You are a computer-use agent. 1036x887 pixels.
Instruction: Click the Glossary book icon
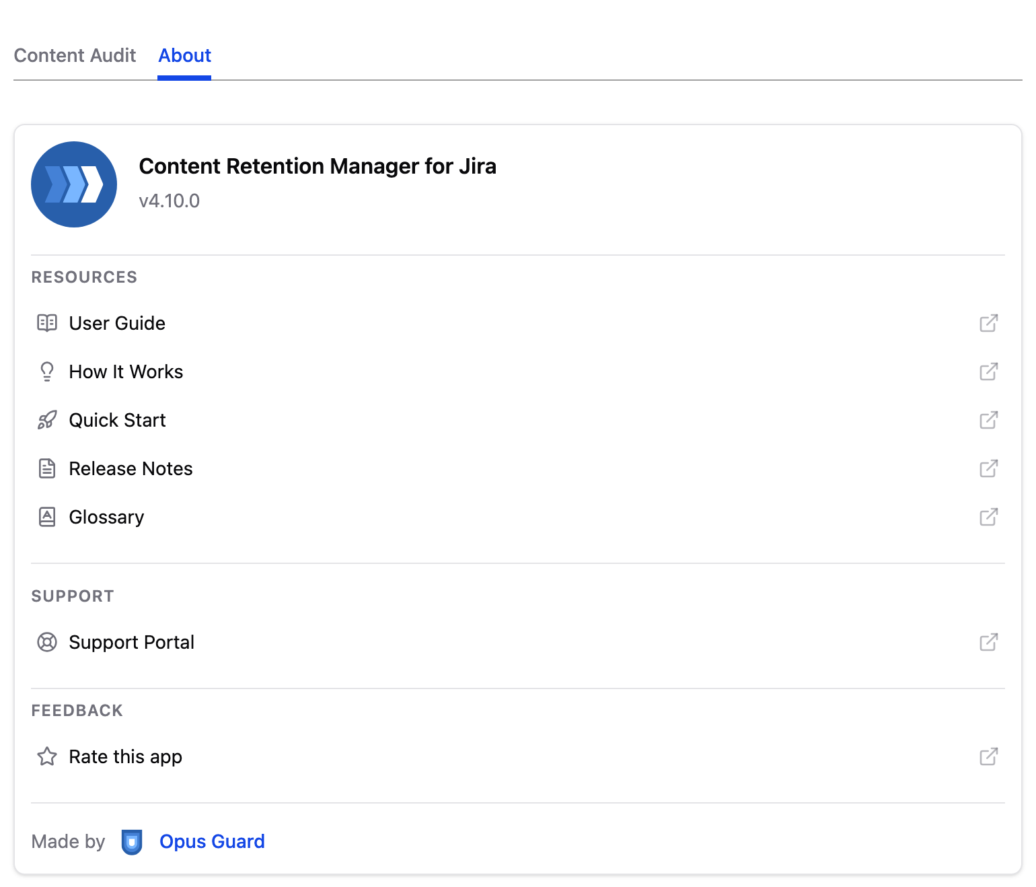[47, 517]
